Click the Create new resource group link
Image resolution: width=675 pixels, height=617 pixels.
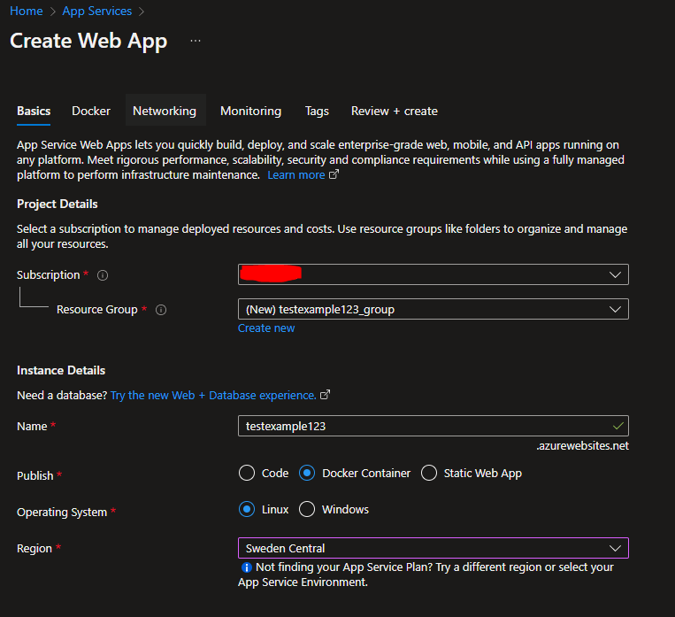[266, 328]
